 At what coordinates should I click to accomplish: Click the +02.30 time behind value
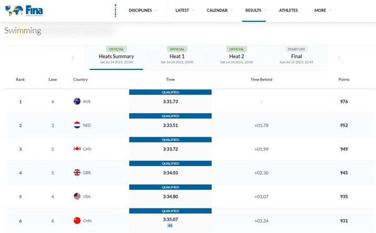pyautogui.click(x=262, y=173)
